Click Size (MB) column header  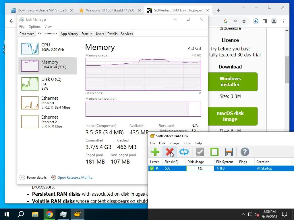pos(174,162)
